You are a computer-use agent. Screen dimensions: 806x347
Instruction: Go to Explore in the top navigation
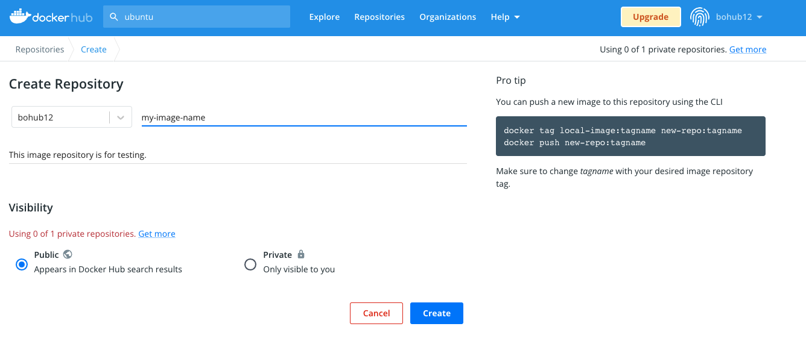(325, 17)
